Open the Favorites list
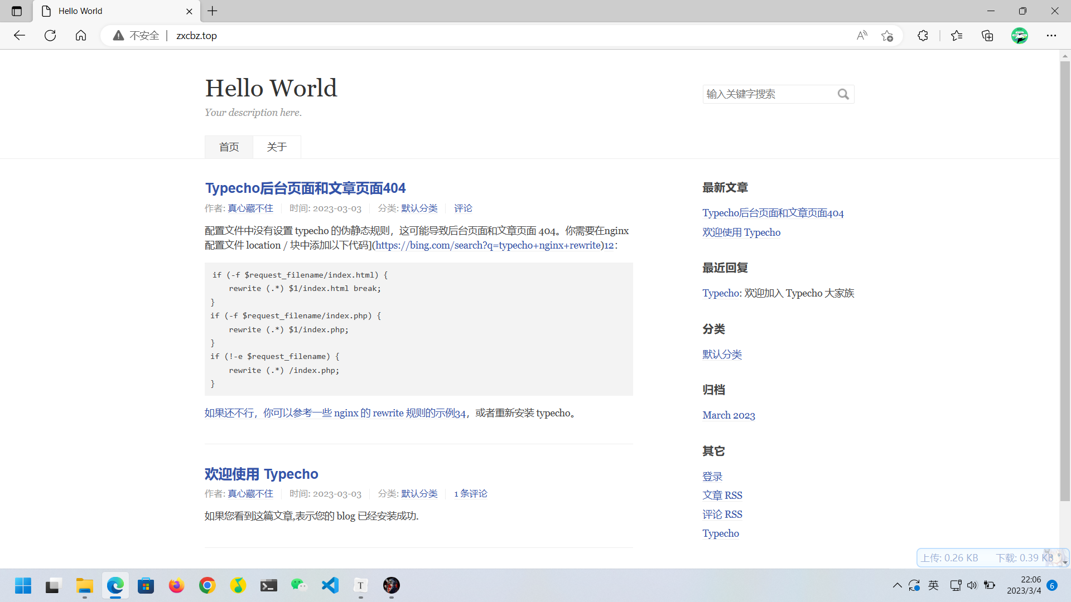 coord(956,35)
